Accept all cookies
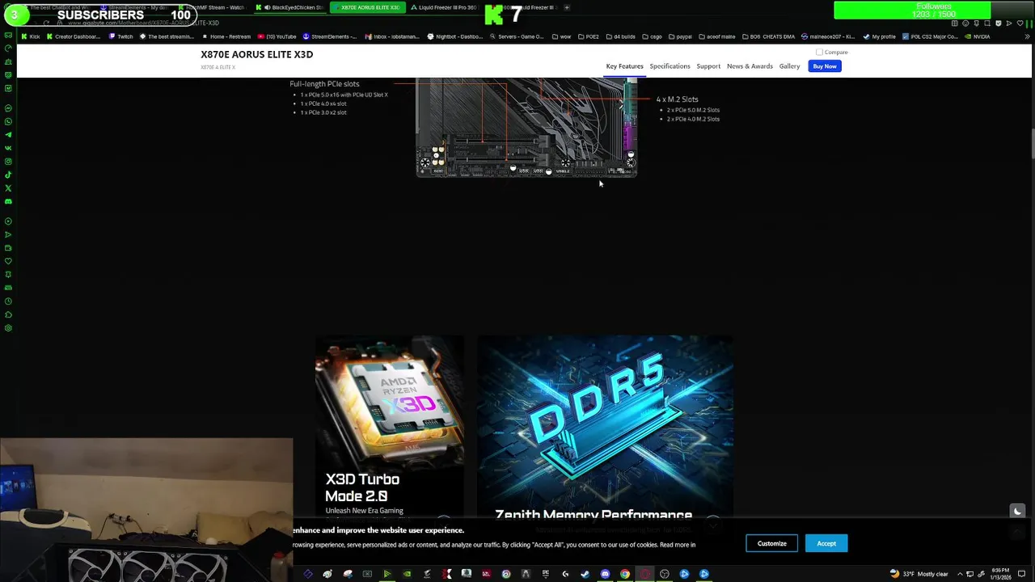1035x582 pixels. [826, 543]
